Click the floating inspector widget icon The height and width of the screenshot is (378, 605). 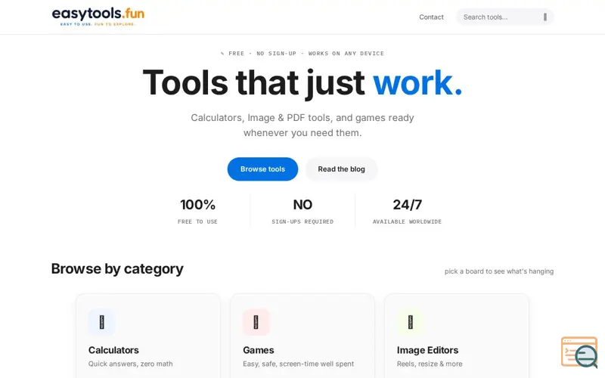[579, 352]
